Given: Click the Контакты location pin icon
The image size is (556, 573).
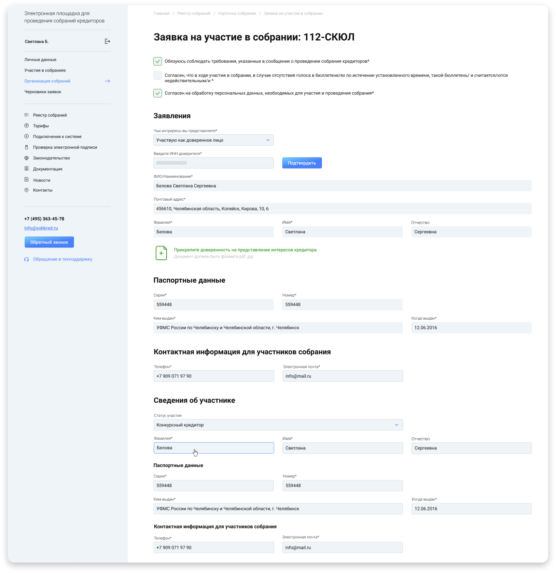Looking at the screenshot, I should [27, 190].
